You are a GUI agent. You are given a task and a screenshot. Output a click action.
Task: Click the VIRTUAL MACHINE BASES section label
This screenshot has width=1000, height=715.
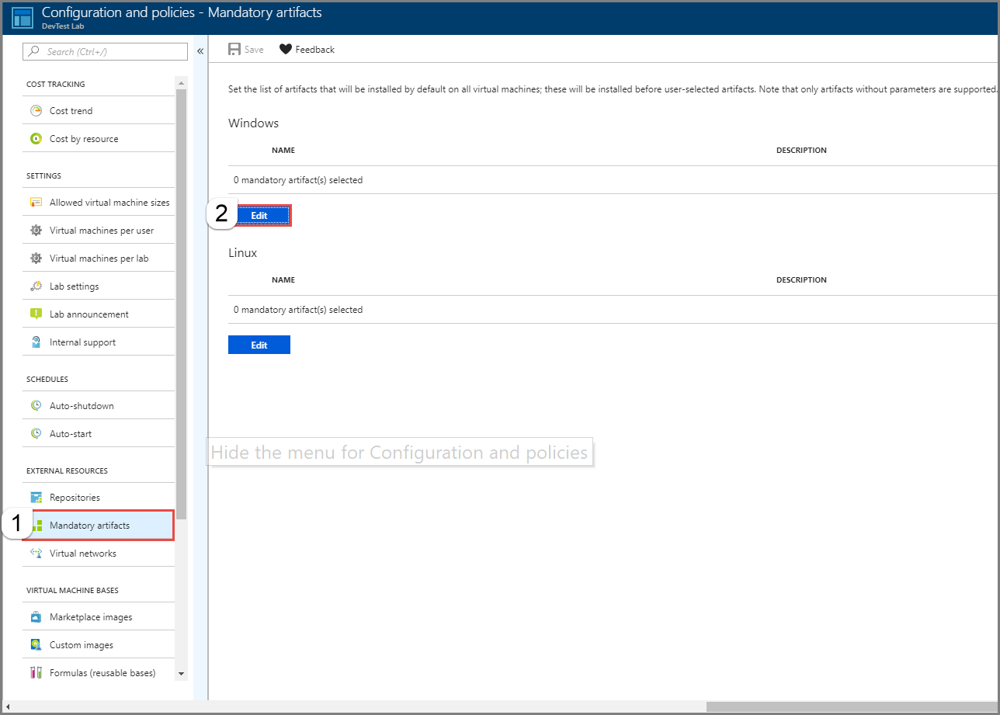(72, 590)
